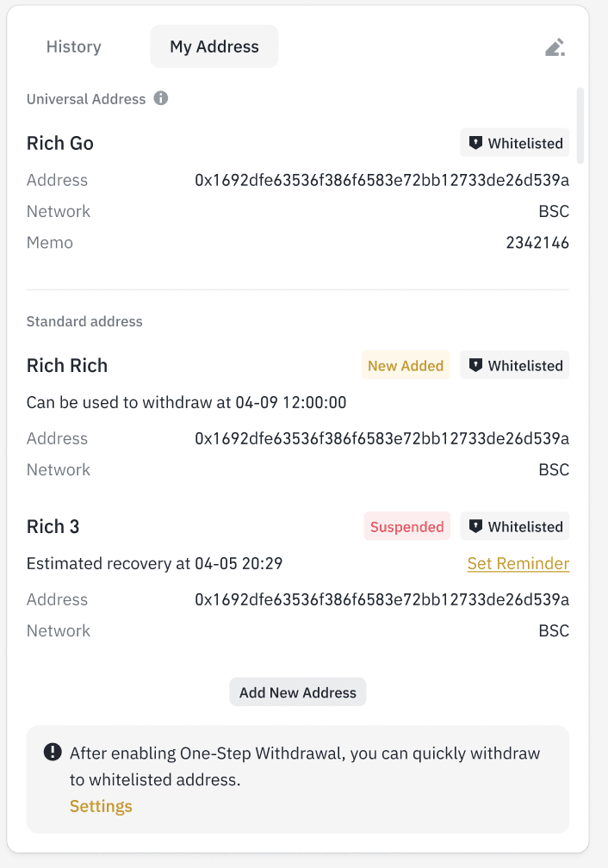Click the shield icon on Rich 3
608x868 pixels.
[475, 526]
